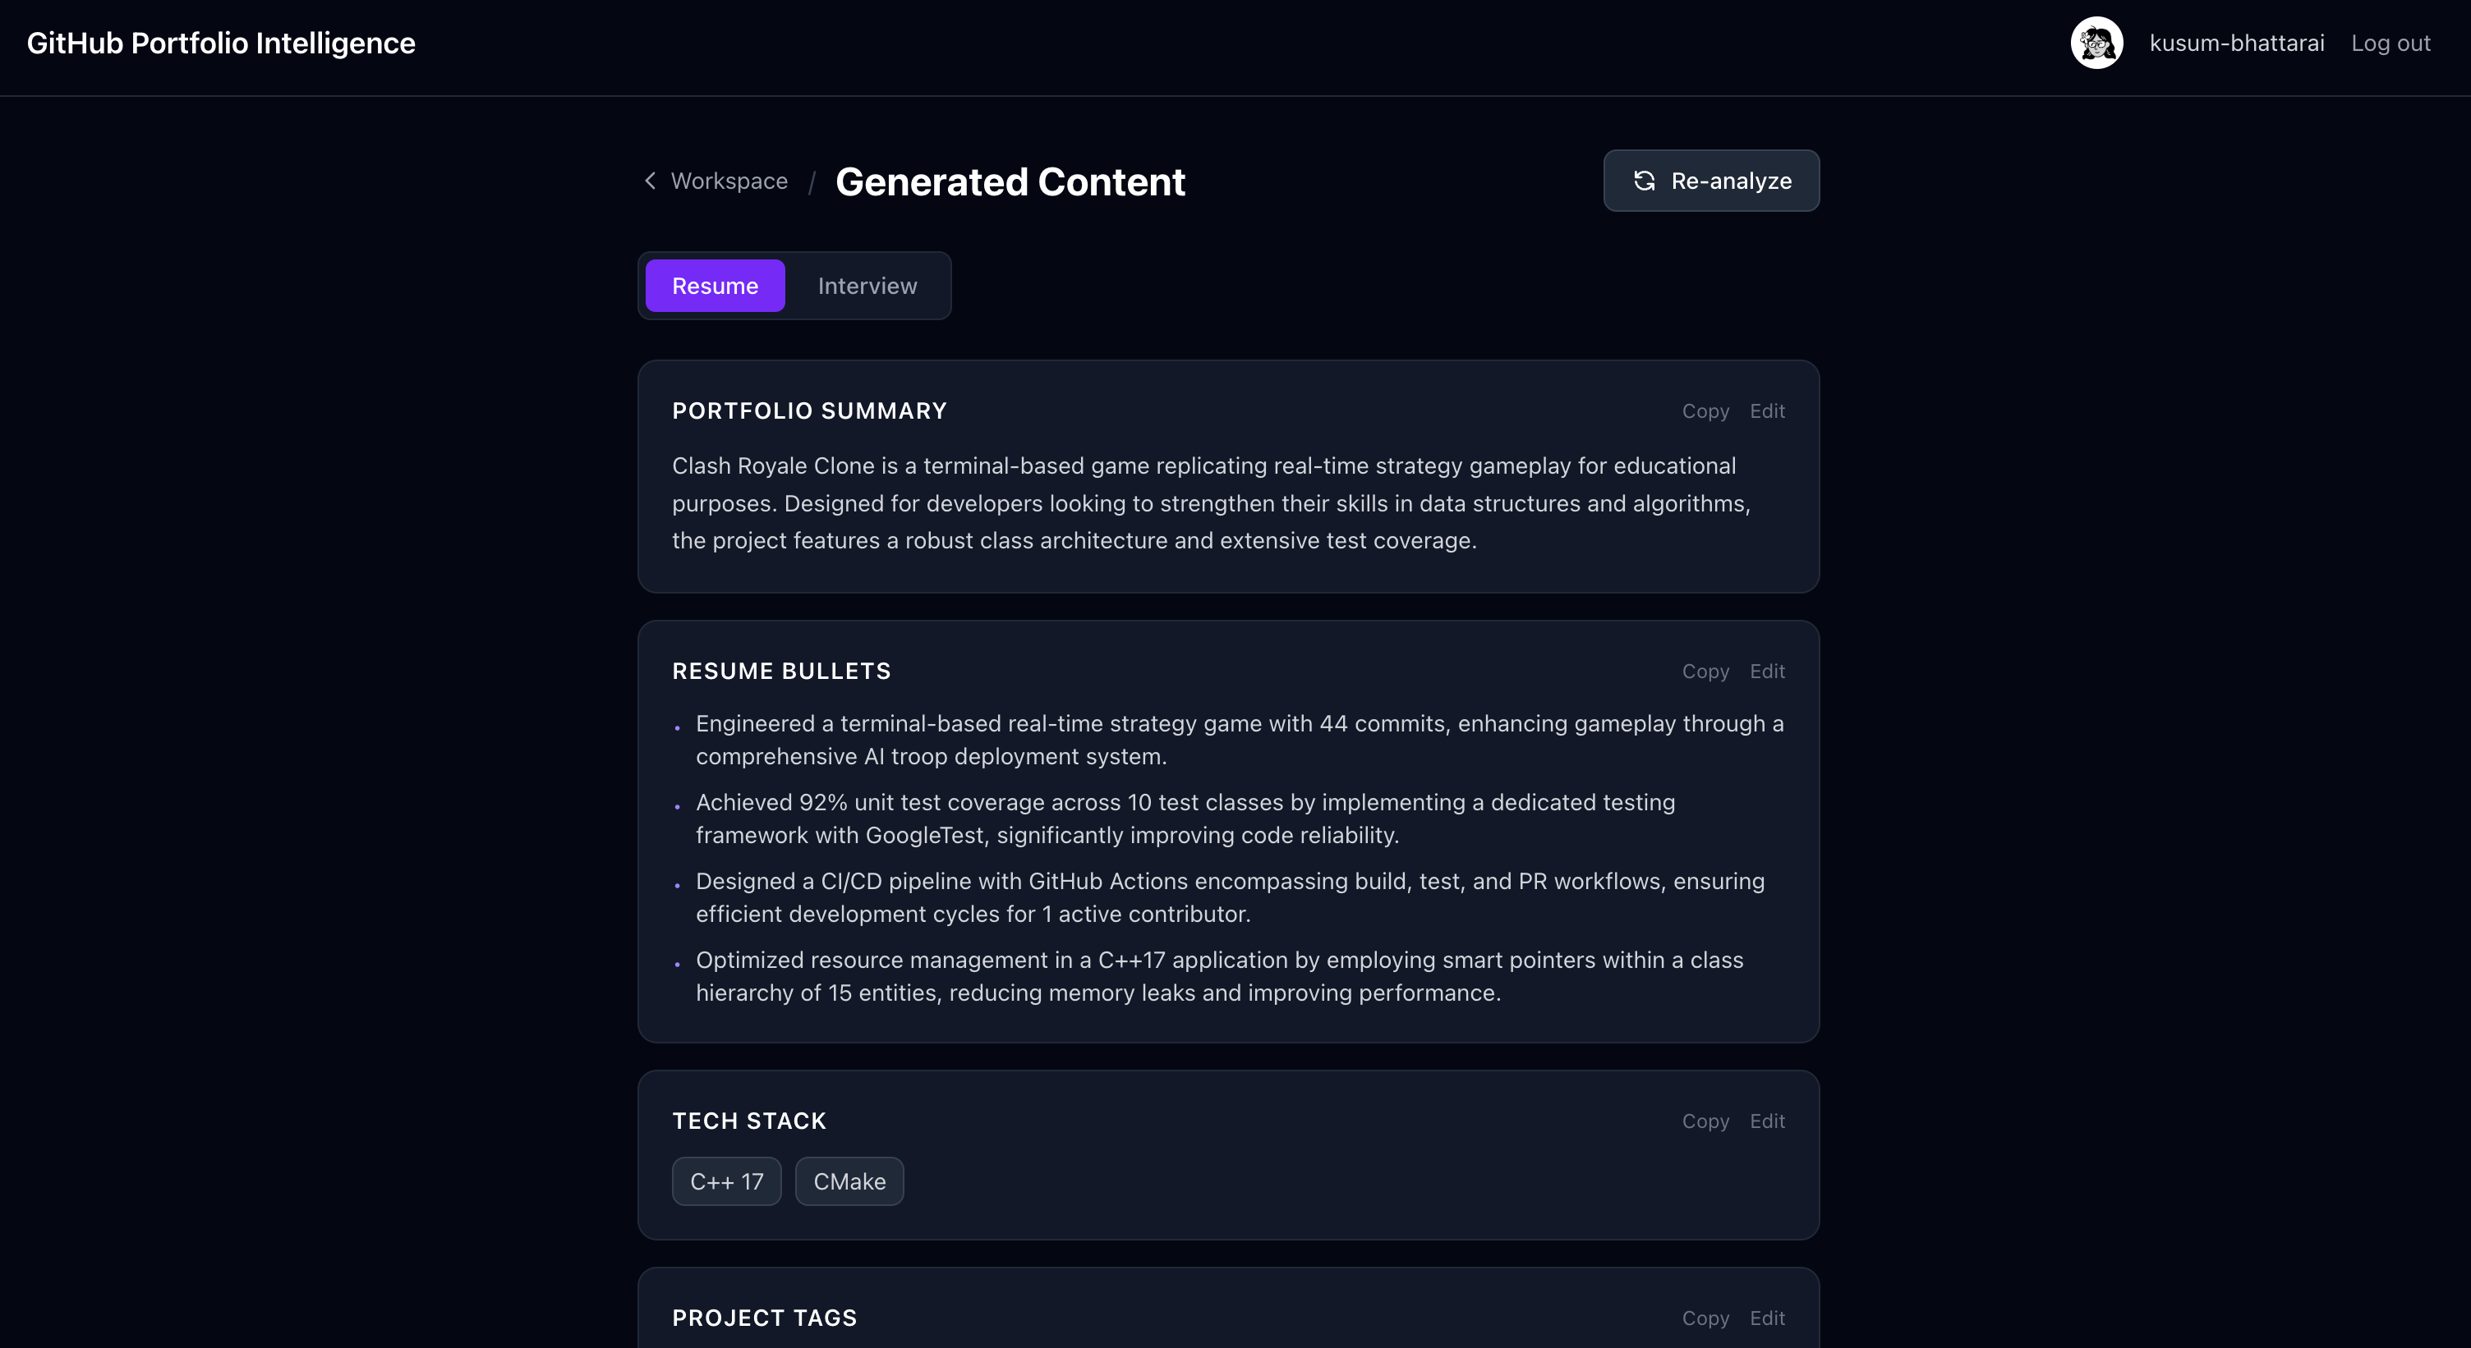The height and width of the screenshot is (1348, 2471).
Task: Toggle Edit mode for Portfolio Summary
Action: point(1767,410)
